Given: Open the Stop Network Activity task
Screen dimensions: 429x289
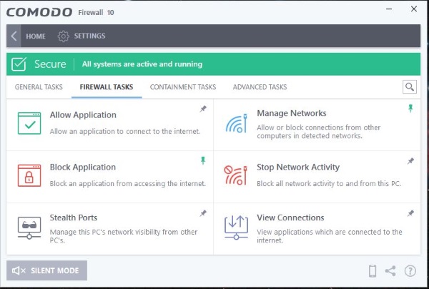Looking at the screenshot, I should click(x=298, y=167).
